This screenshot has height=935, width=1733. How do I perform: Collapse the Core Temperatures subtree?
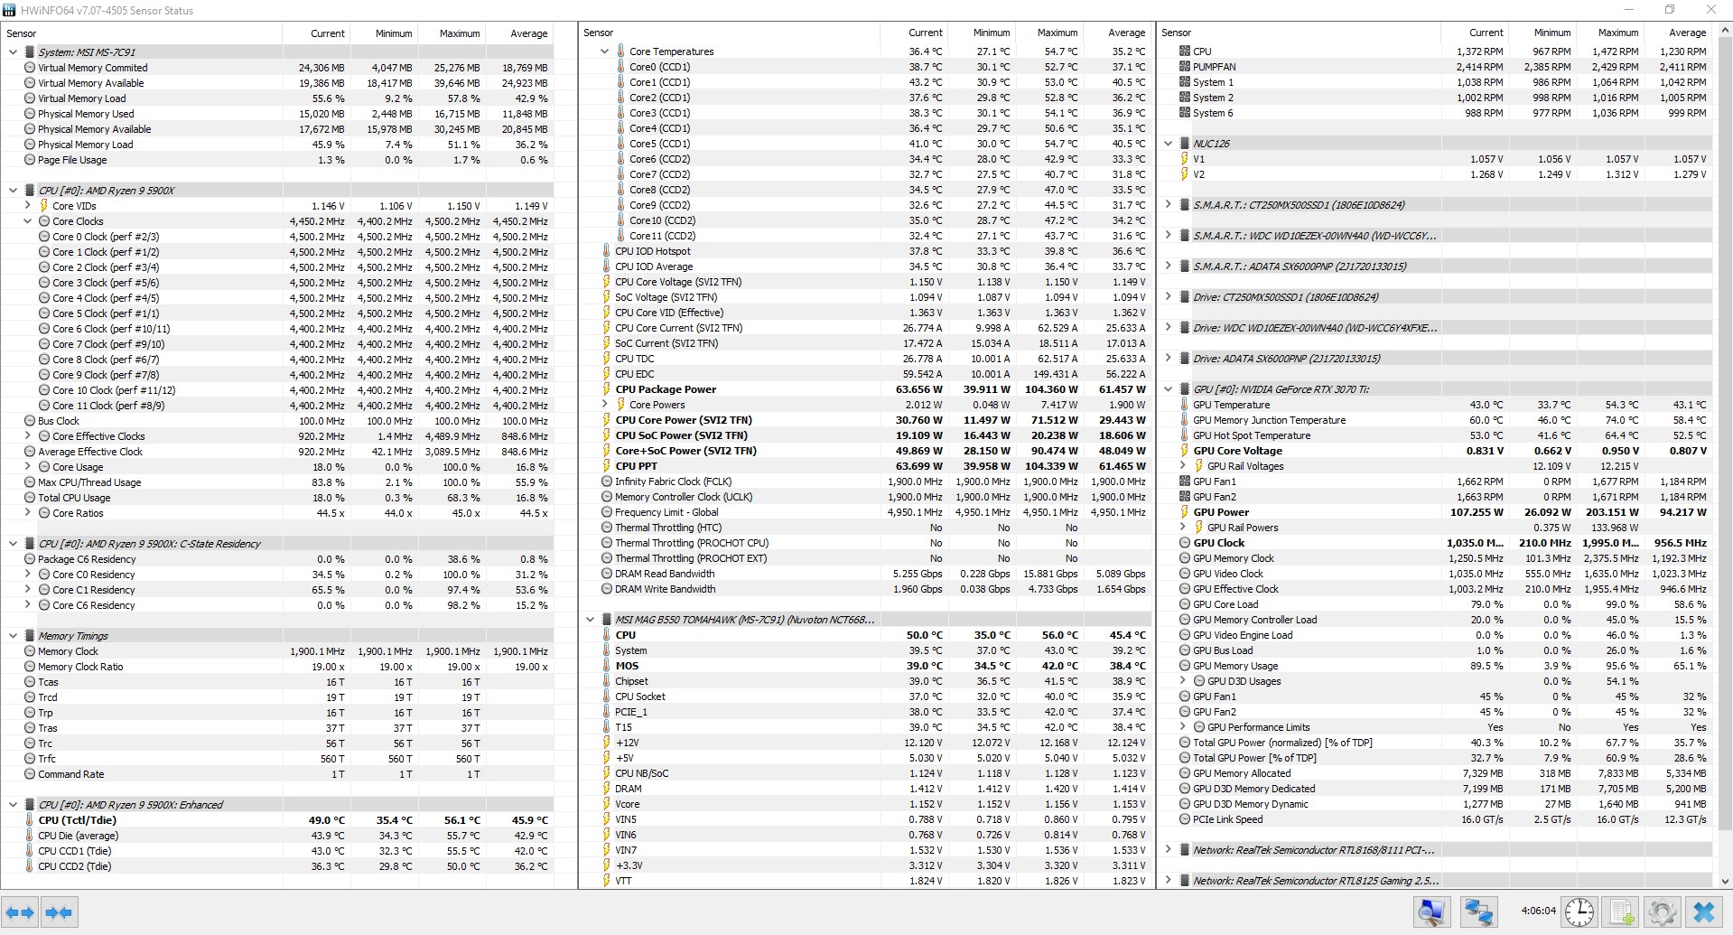click(x=604, y=51)
